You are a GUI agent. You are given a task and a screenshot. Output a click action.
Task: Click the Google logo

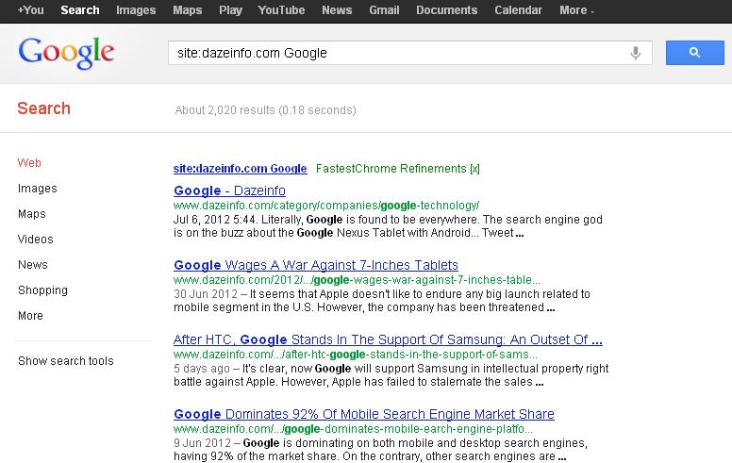click(66, 53)
